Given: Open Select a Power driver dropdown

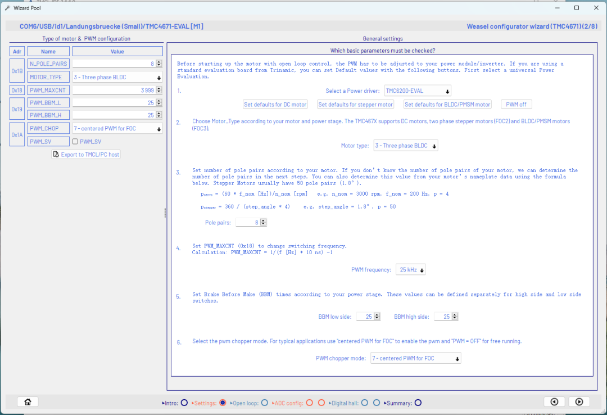Looking at the screenshot, I should tap(417, 91).
